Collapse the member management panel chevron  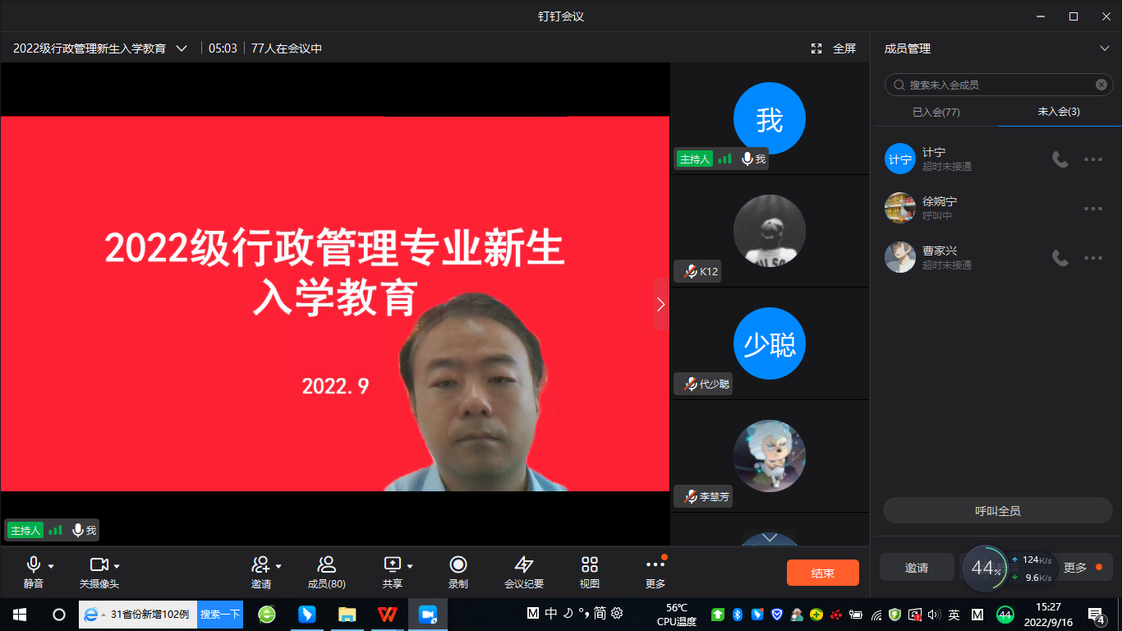click(1105, 48)
